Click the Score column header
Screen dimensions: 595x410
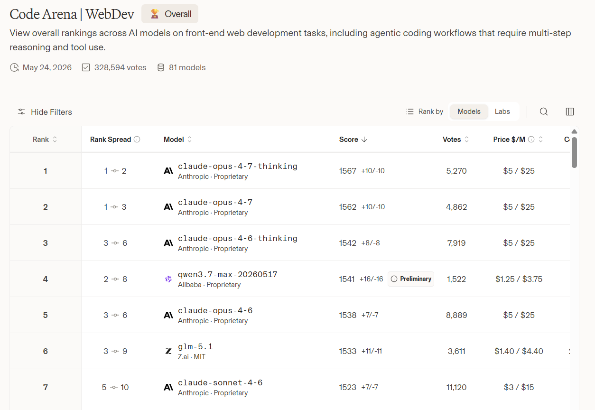[353, 140]
